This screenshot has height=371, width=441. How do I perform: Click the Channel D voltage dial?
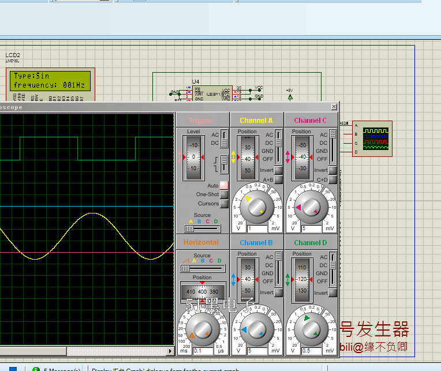tap(311, 329)
